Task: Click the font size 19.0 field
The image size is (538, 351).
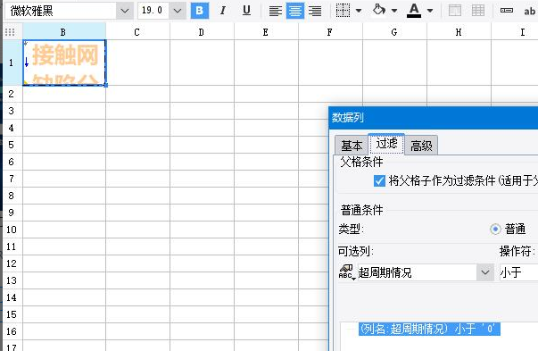Action: [153, 11]
